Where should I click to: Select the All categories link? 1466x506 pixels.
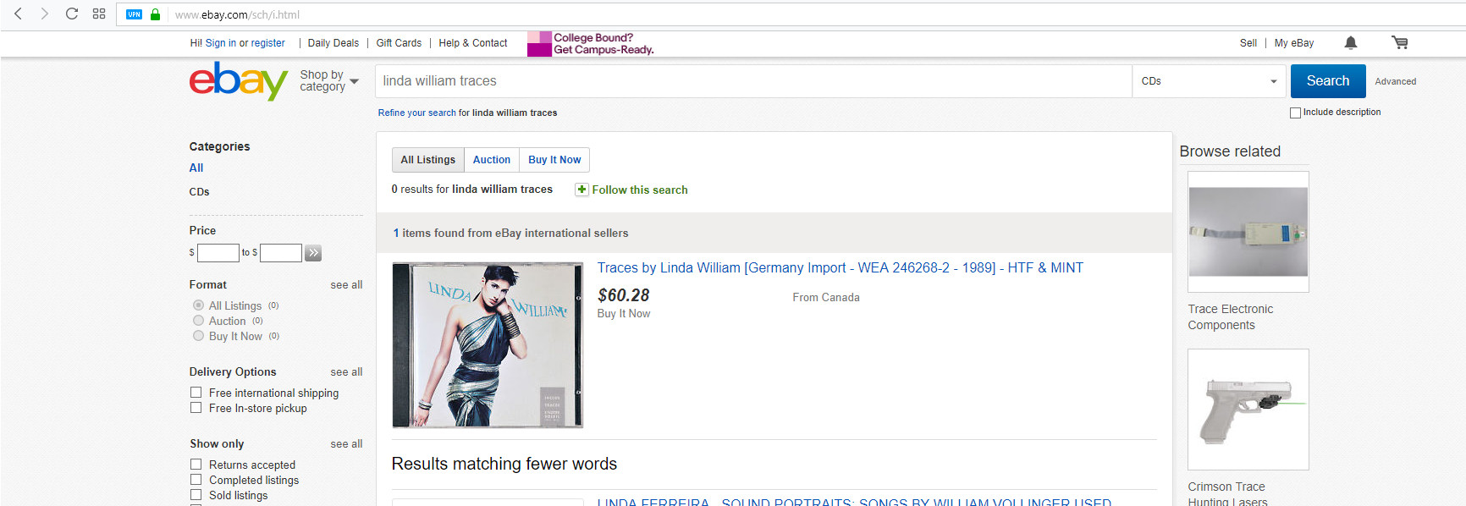point(196,168)
